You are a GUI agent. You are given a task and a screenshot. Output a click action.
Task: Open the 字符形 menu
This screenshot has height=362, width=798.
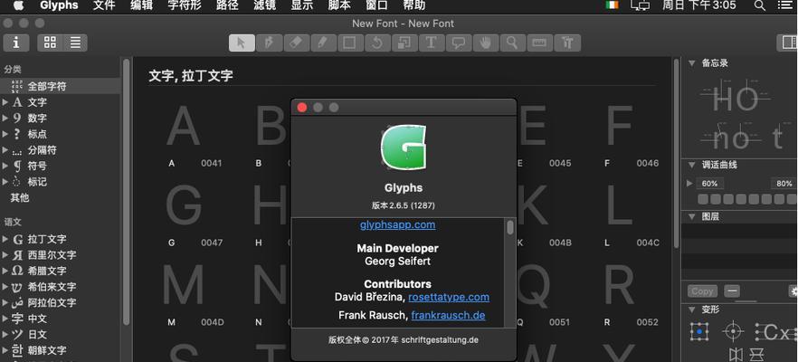click(184, 5)
